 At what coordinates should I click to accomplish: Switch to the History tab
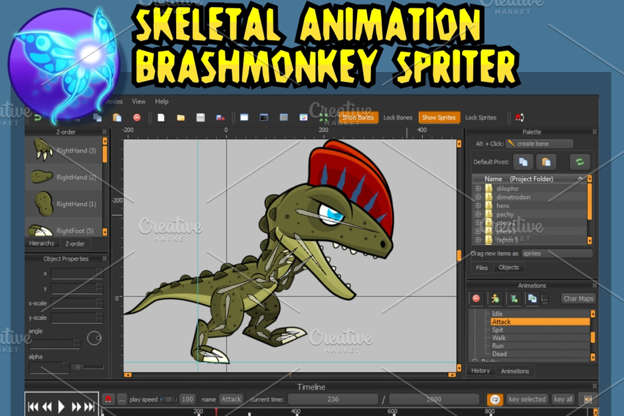click(x=480, y=371)
